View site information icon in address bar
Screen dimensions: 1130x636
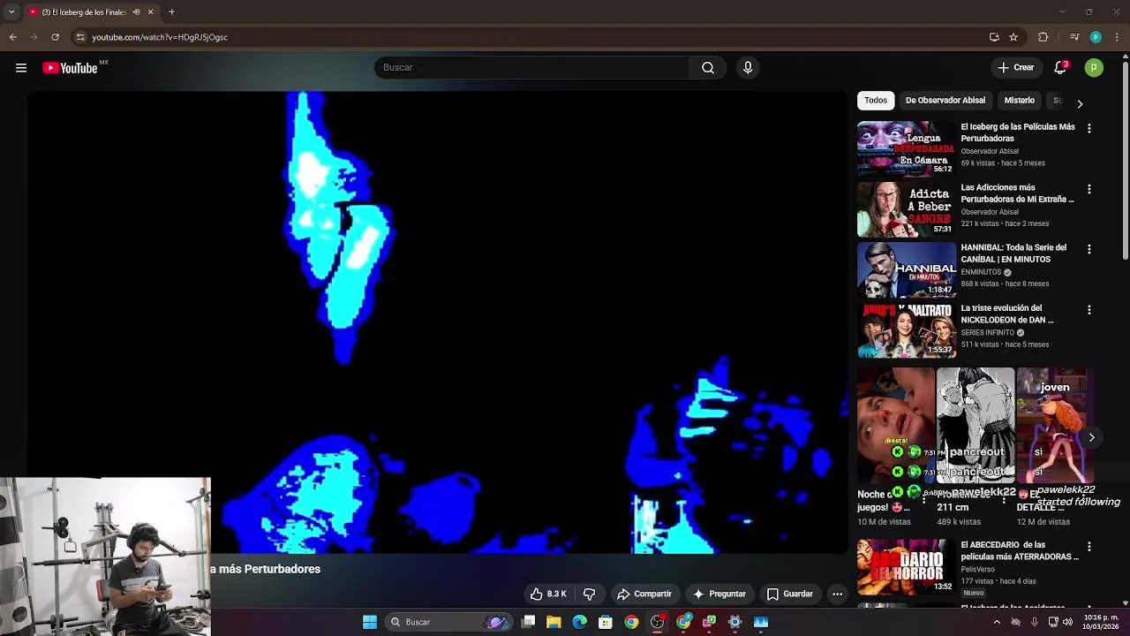coord(80,37)
